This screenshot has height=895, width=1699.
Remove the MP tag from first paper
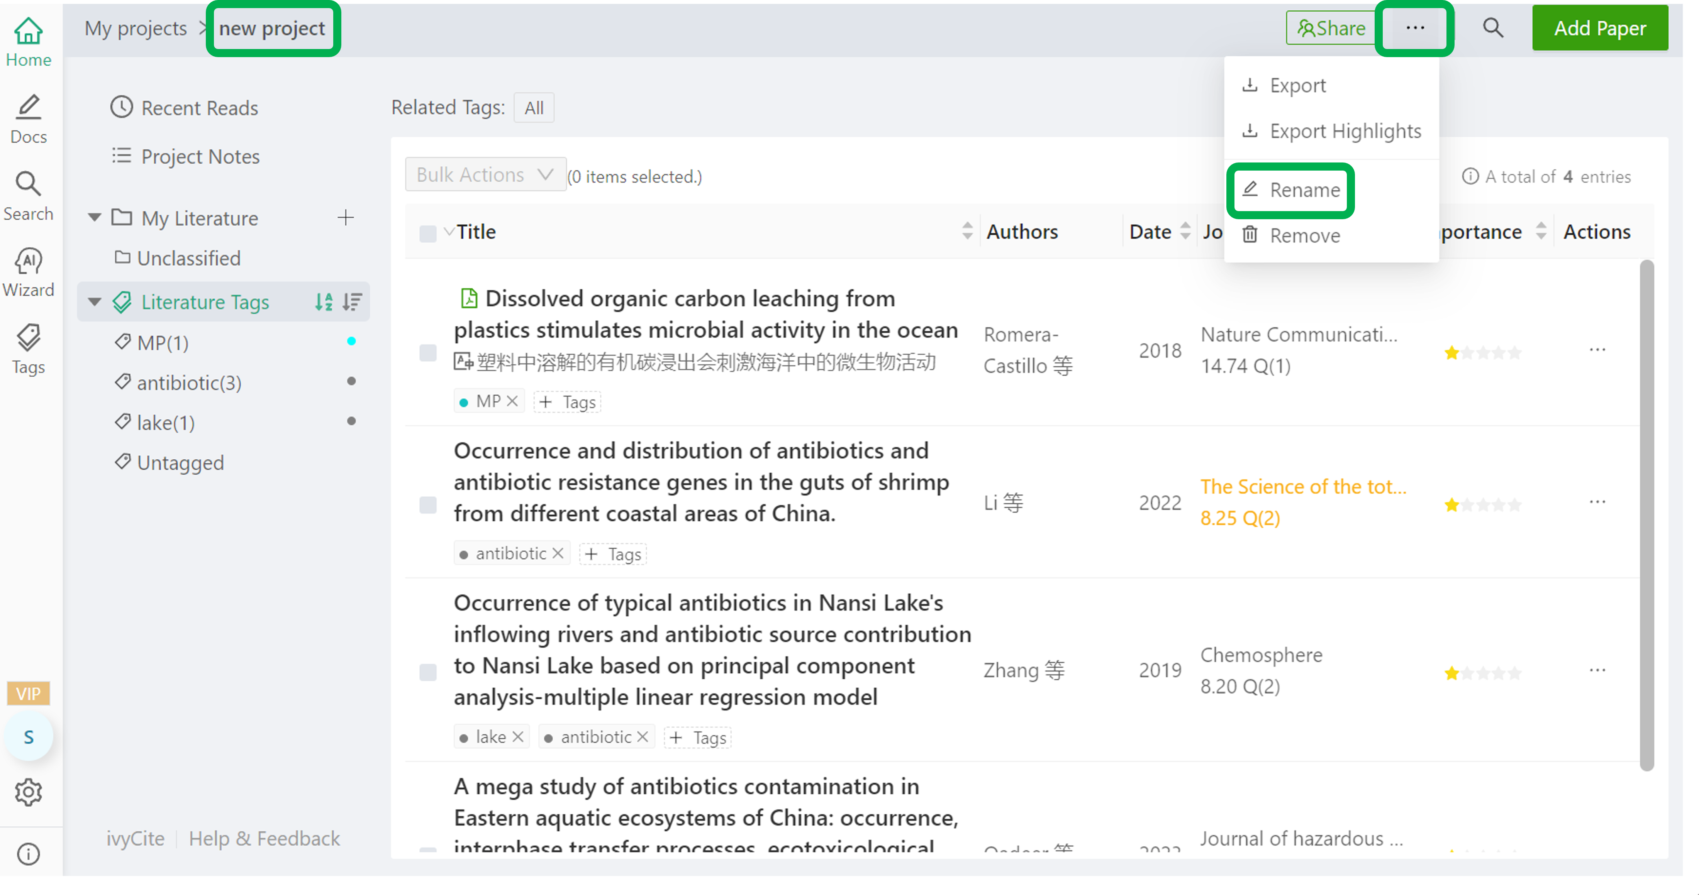[512, 401]
